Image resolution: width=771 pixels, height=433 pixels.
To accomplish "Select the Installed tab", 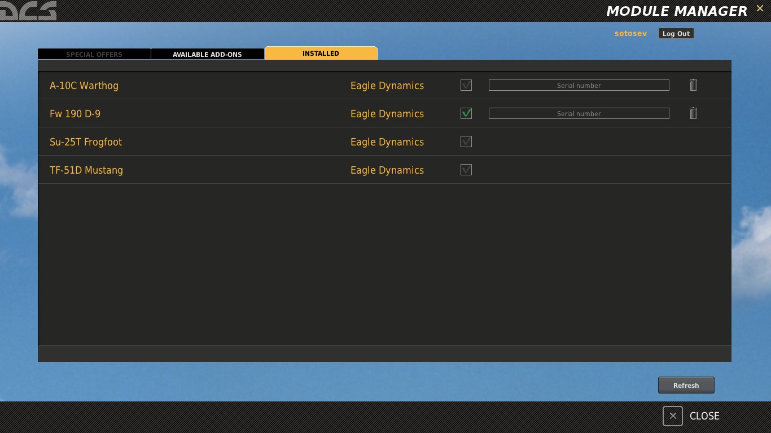I will pyautogui.click(x=321, y=53).
